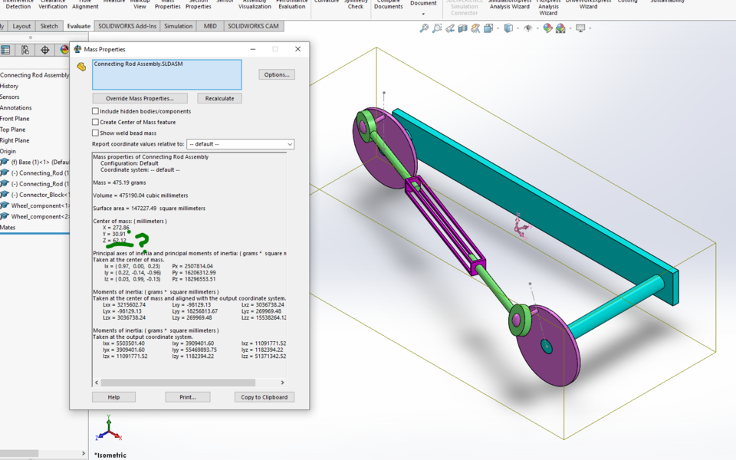Open the Performance Evaluation tool
The height and width of the screenshot is (460, 736).
(292, 6)
